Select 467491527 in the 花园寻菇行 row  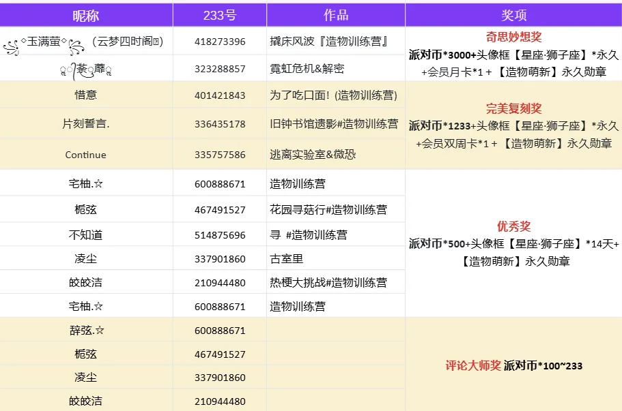pos(220,210)
